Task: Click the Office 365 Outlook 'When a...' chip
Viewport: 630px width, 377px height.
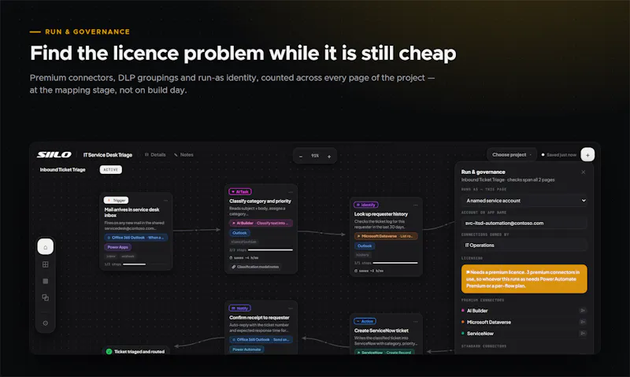Action: click(x=136, y=238)
